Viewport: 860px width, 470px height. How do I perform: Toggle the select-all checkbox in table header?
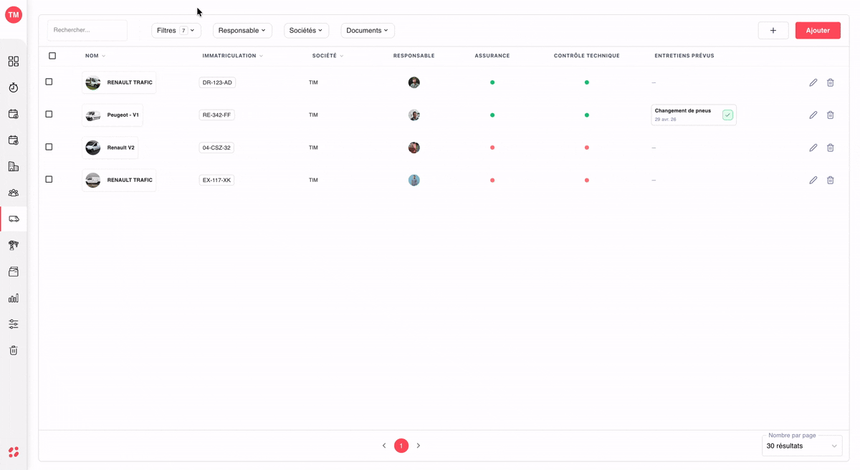52,56
